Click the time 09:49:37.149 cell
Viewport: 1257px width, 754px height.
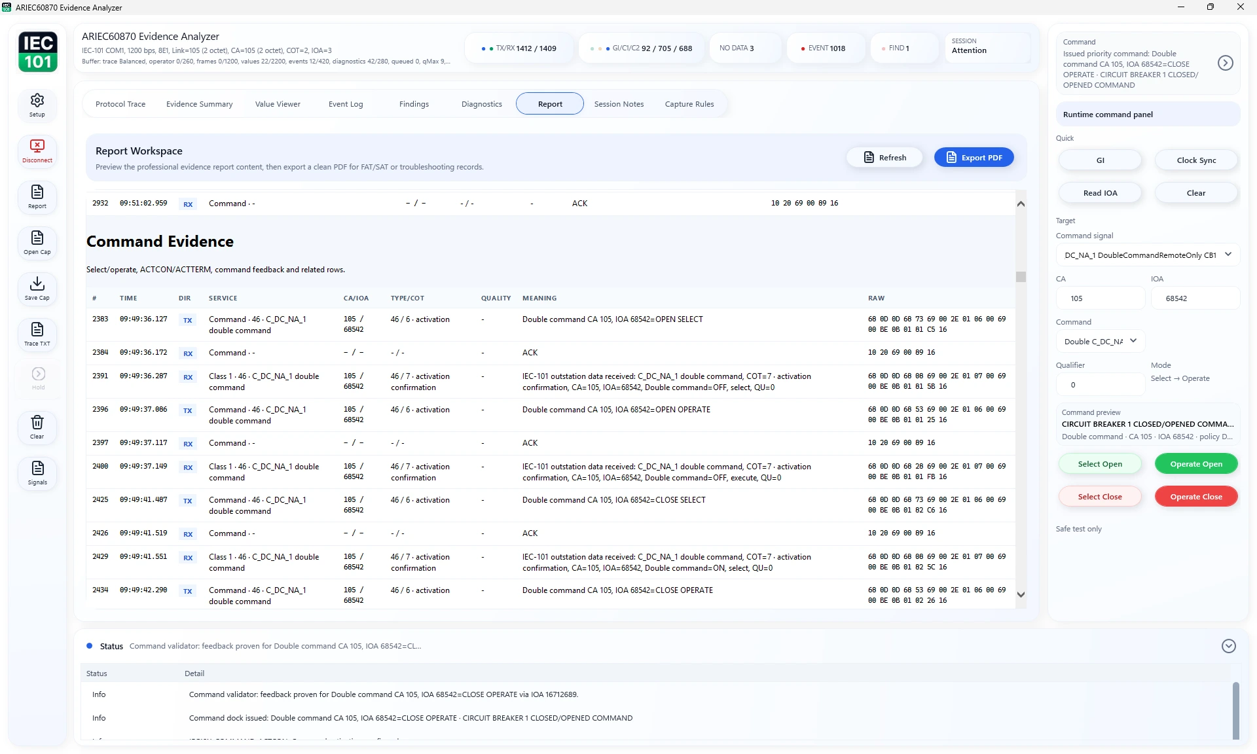point(143,466)
